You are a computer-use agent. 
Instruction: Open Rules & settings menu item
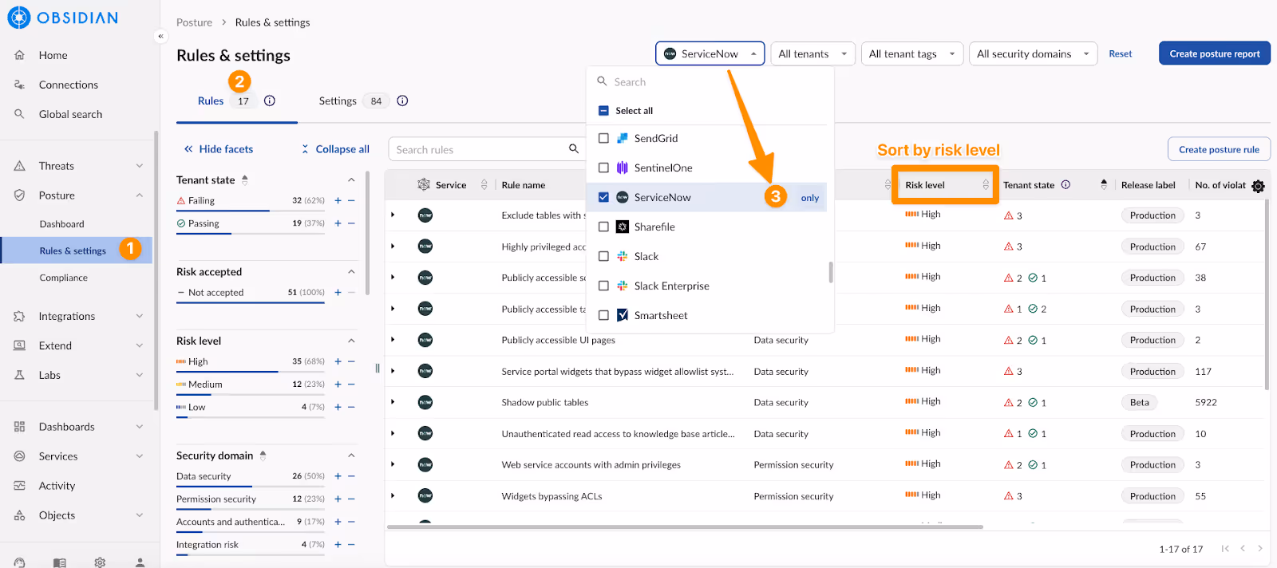pos(73,250)
